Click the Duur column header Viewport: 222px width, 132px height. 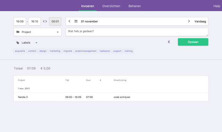[88, 80]
